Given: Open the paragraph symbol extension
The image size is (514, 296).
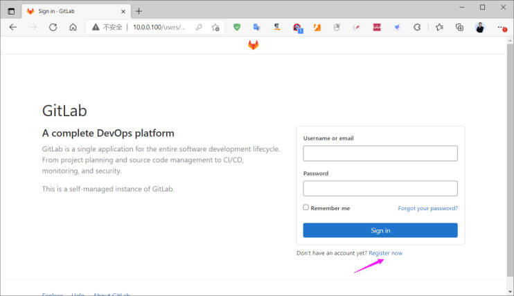Looking at the screenshot, I should [277, 27].
